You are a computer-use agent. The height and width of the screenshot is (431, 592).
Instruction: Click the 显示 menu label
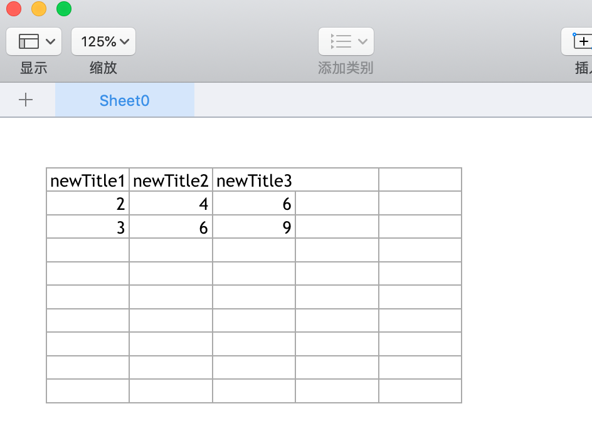pyautogui.click(x=33, y=68)
